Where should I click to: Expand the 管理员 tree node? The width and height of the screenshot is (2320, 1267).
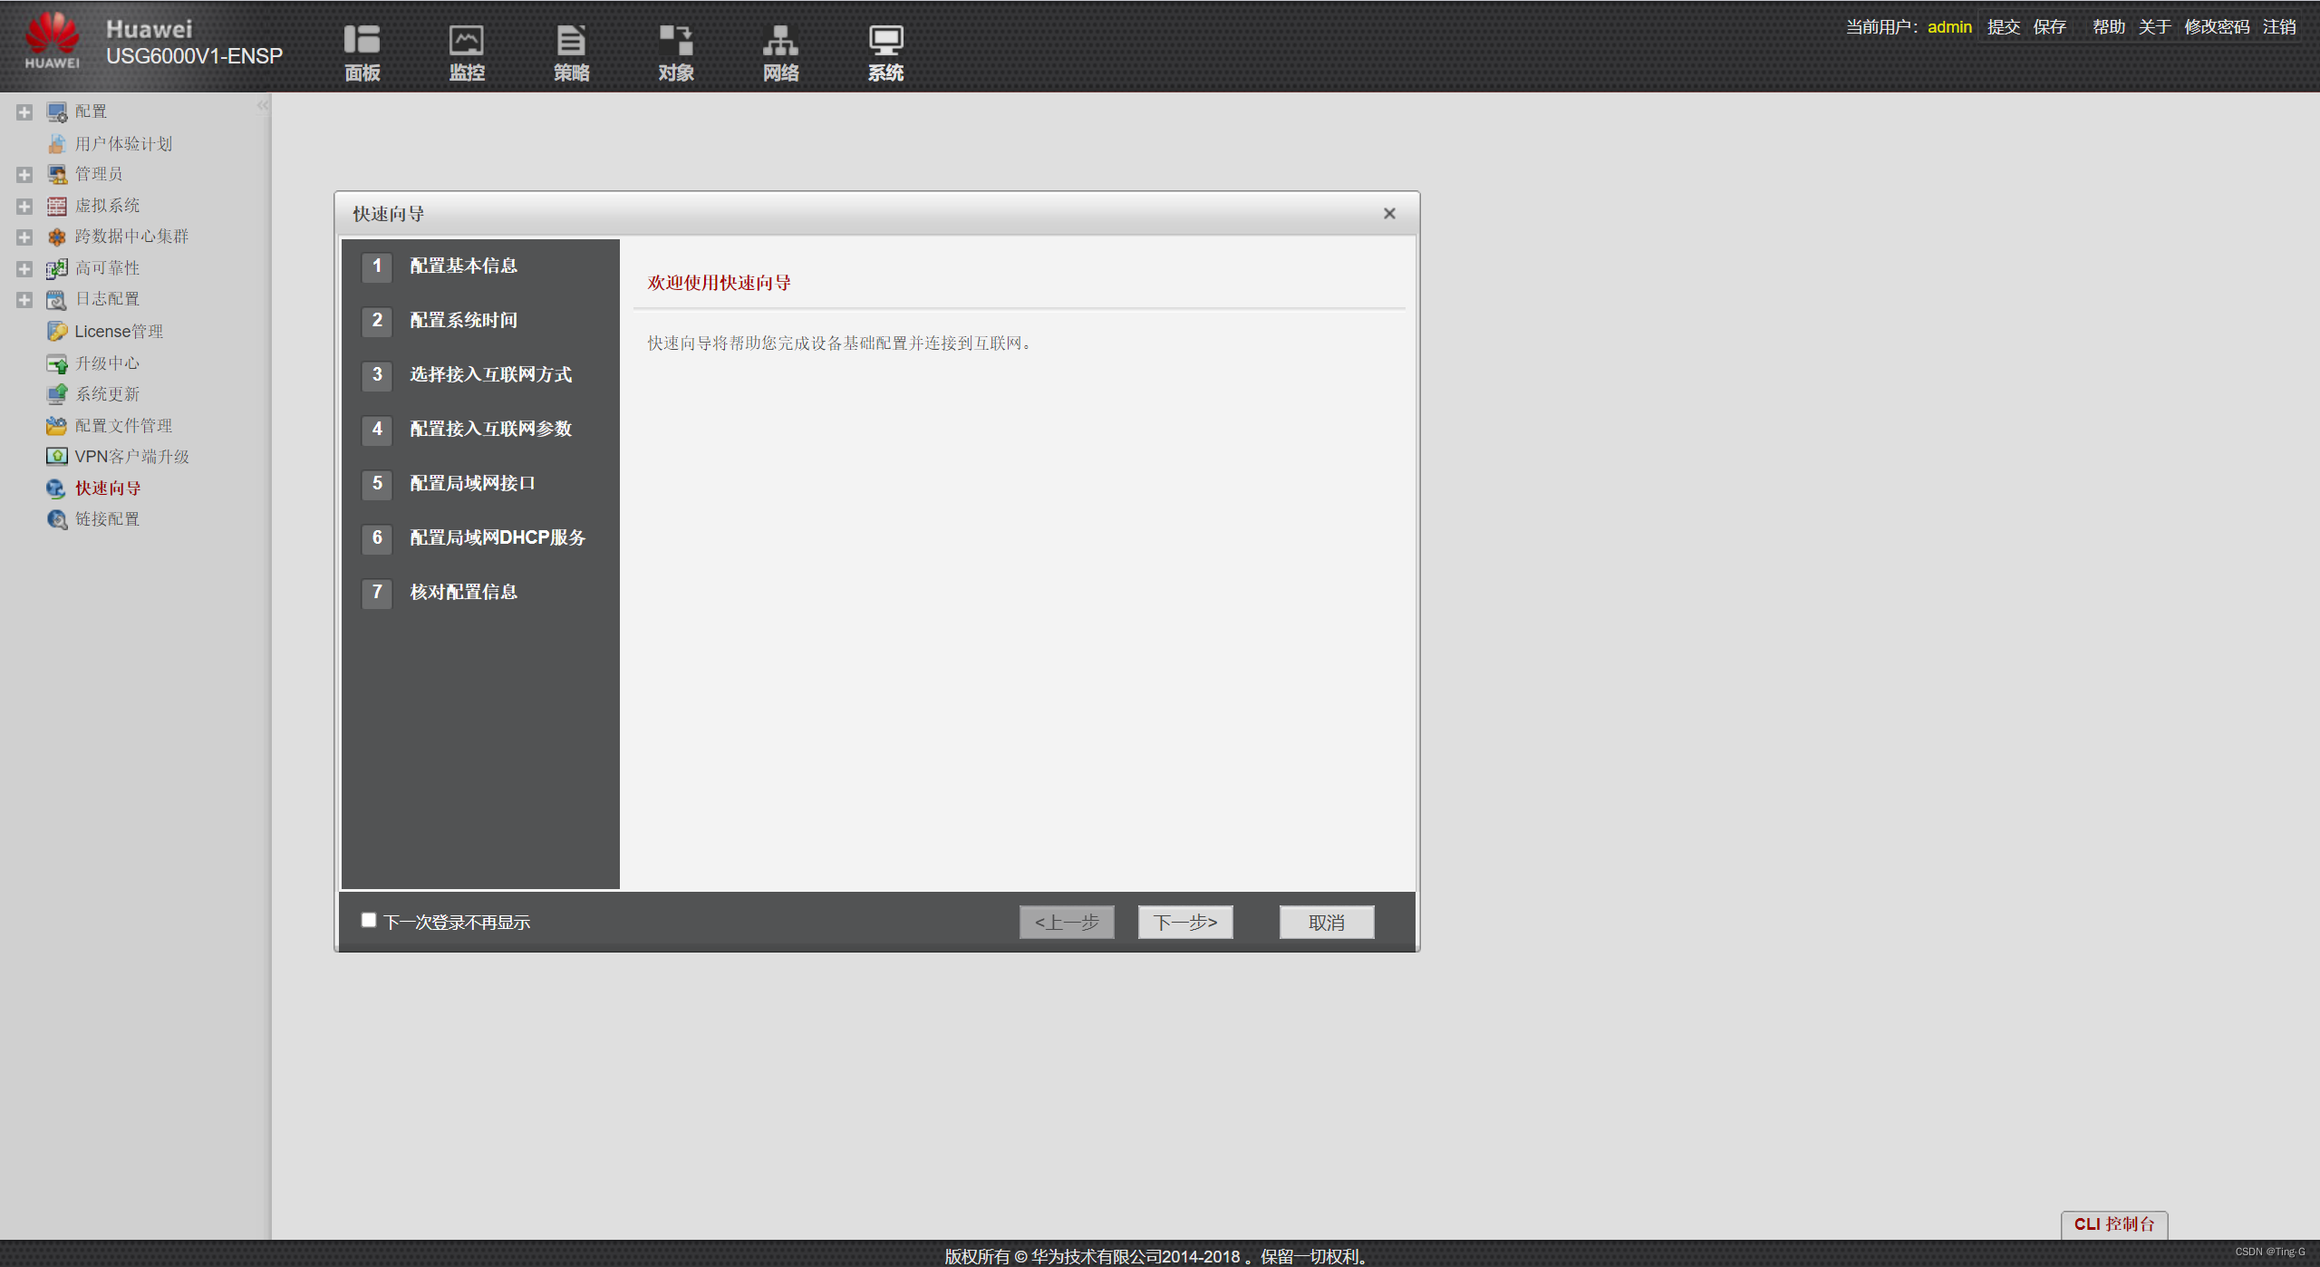[x=24, y=174]
